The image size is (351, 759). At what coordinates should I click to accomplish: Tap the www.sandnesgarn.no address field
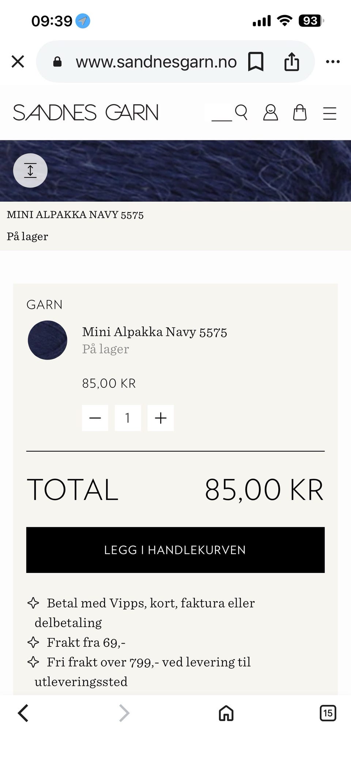(156, 62)
